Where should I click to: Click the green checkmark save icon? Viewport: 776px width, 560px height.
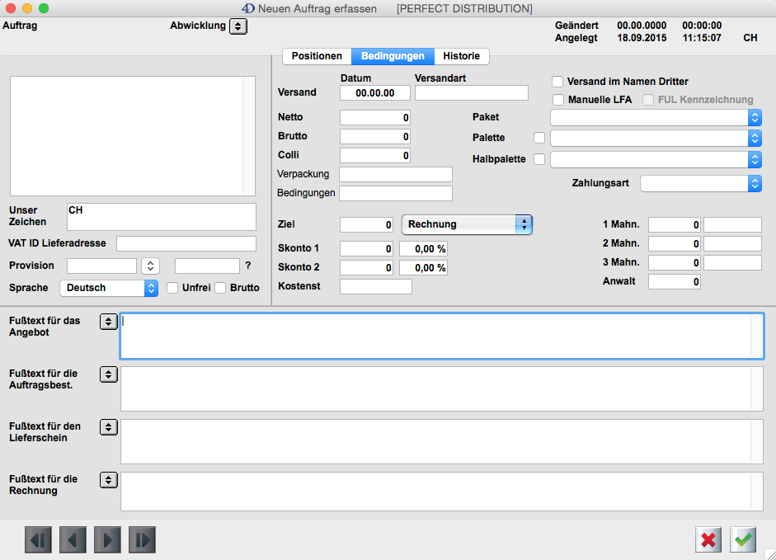[744, 539]
